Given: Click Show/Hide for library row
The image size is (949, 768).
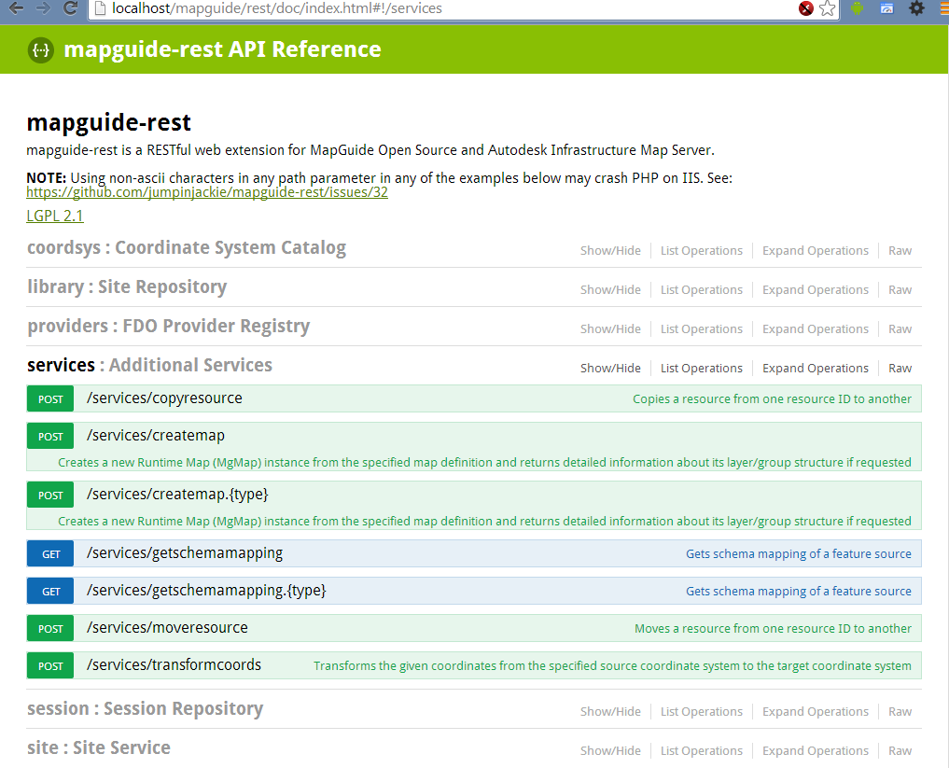Looking at the screenshot, I should click(x=610, y=290).
